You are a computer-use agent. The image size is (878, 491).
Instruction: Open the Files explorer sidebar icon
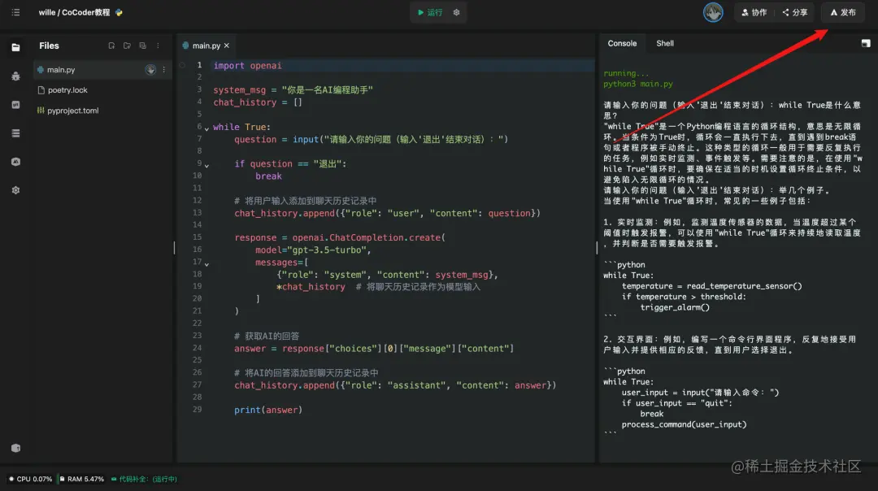click(15, 48)
